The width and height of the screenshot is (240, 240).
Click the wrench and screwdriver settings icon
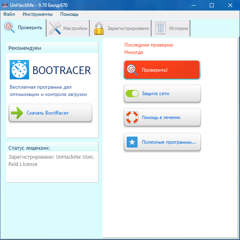coord(55,28)
